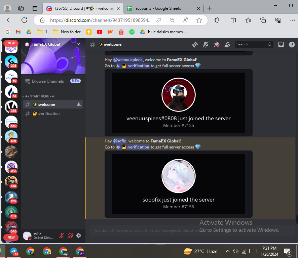Open Discord help icon
This screenshot has height=258, width=298.
click(x=292, y=44)
